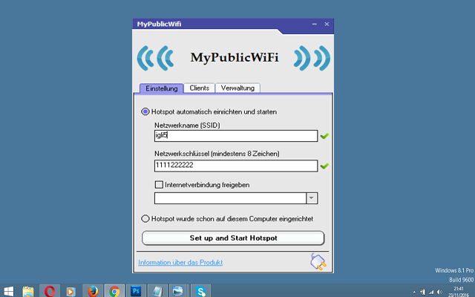Screen dimensions: 475x297
Task: Select 'Hotspot automatisch einrichten und starten' option
Action: (145, 111)
